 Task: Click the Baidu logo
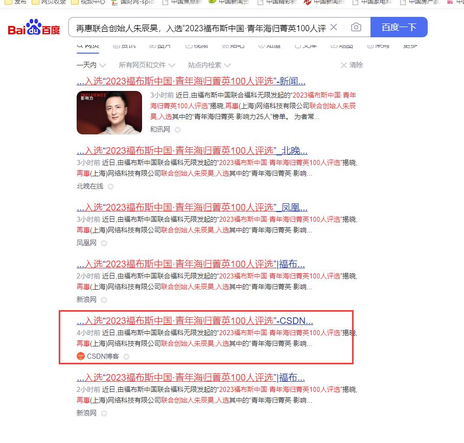pos(34,27)
